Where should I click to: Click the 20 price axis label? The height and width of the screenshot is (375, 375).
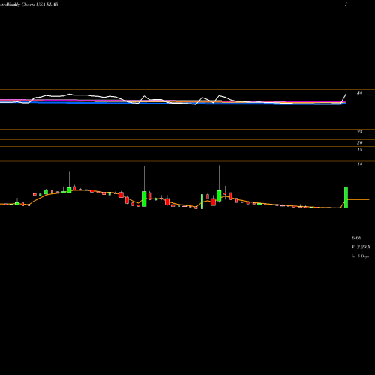click(359, 143)
